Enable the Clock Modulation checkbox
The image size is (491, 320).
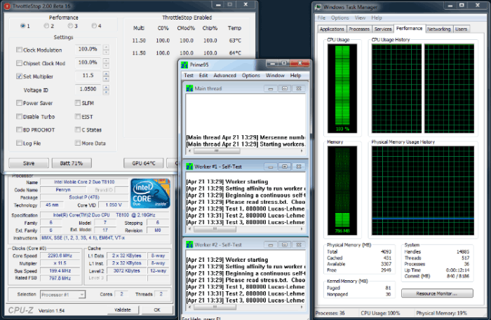tap(19, 50)
